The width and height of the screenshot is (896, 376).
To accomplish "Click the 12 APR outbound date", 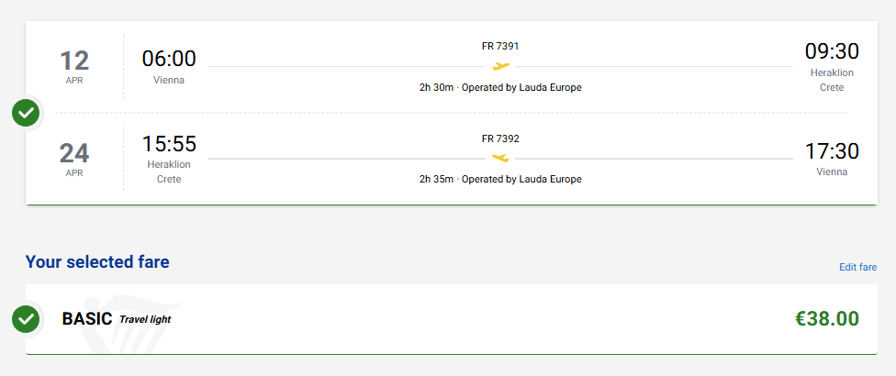I will pyautogui.click(x=74, y=67).
